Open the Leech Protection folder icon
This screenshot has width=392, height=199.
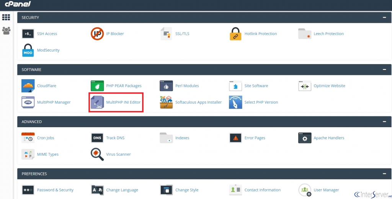point(305,34)
